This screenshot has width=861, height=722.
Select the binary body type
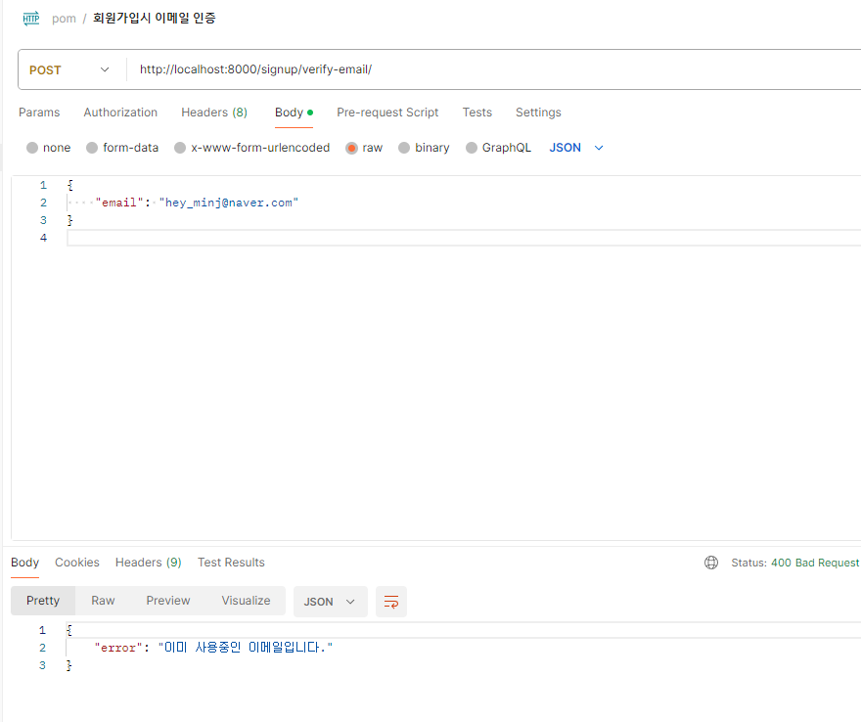[x=424, y=148]
